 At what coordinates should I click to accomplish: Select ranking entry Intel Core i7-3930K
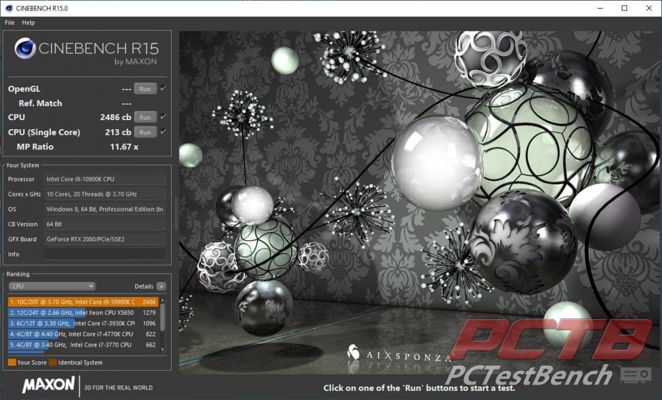(83, 323)
